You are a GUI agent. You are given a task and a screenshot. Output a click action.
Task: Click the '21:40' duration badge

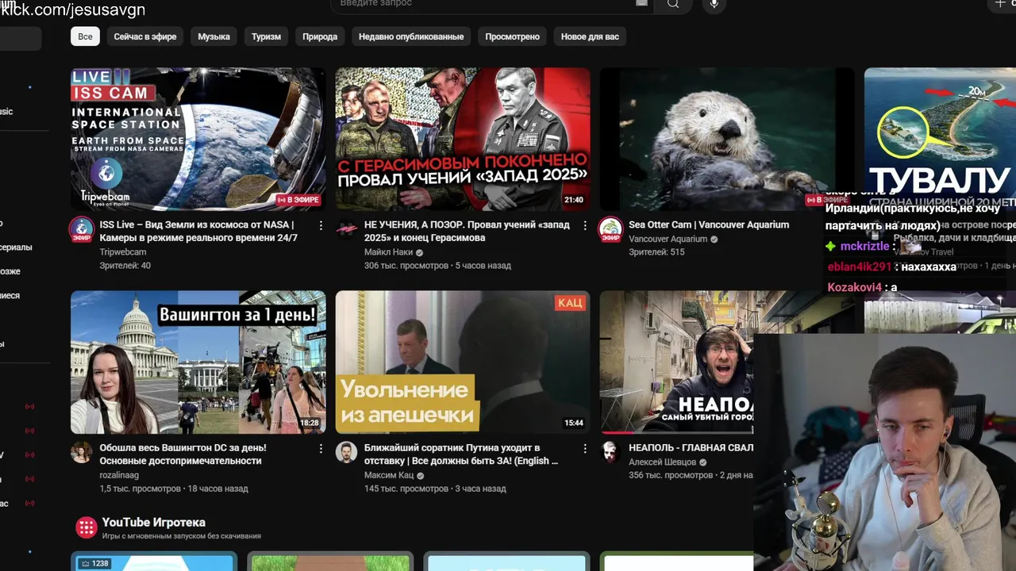click(x=574, y=200)
